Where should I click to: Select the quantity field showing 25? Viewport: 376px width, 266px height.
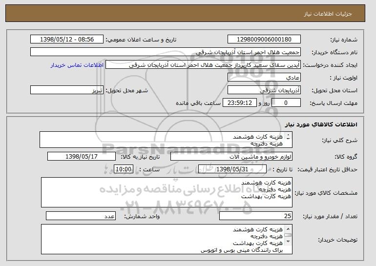[256, 216]
